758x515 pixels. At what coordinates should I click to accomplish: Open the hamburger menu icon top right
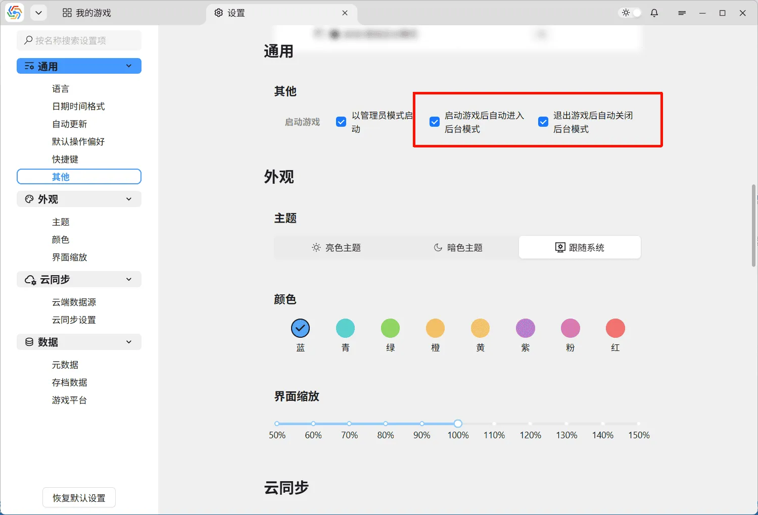(682, 13)
